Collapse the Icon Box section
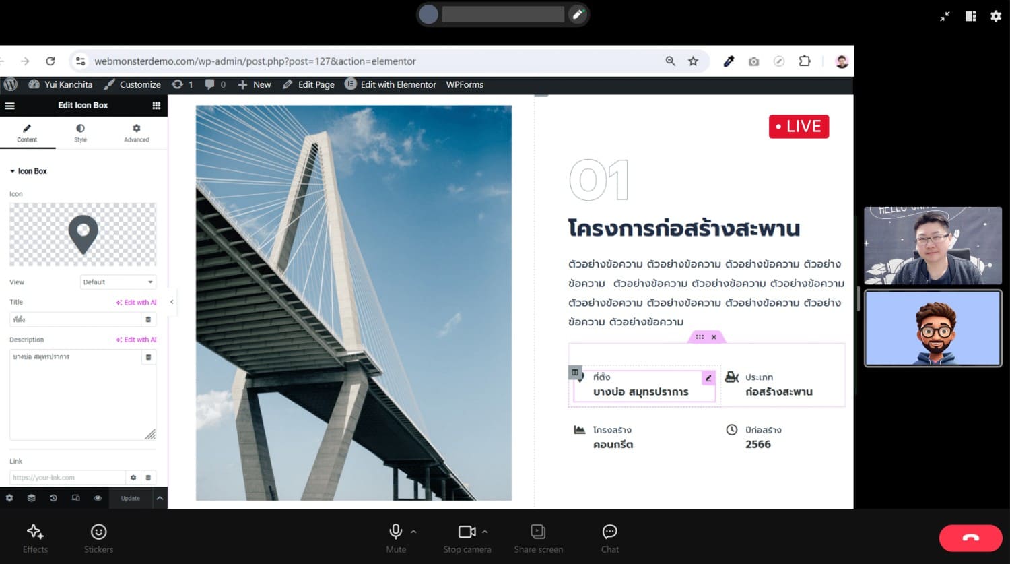Viewport: 1010px width, 564px height. (x=28, y=171)
